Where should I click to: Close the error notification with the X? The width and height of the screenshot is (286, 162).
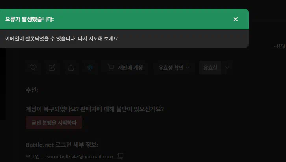coord(236,19)
